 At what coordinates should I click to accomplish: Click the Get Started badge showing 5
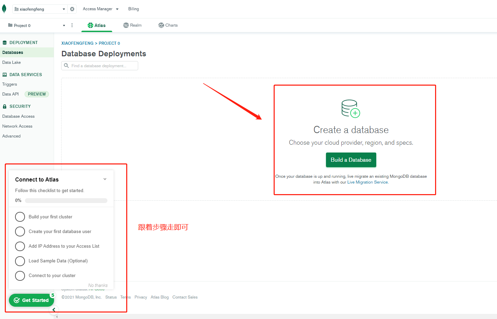53,295
